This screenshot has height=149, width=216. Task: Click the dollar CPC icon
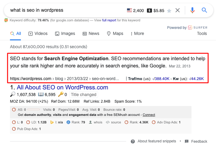[x=149, y=11]
